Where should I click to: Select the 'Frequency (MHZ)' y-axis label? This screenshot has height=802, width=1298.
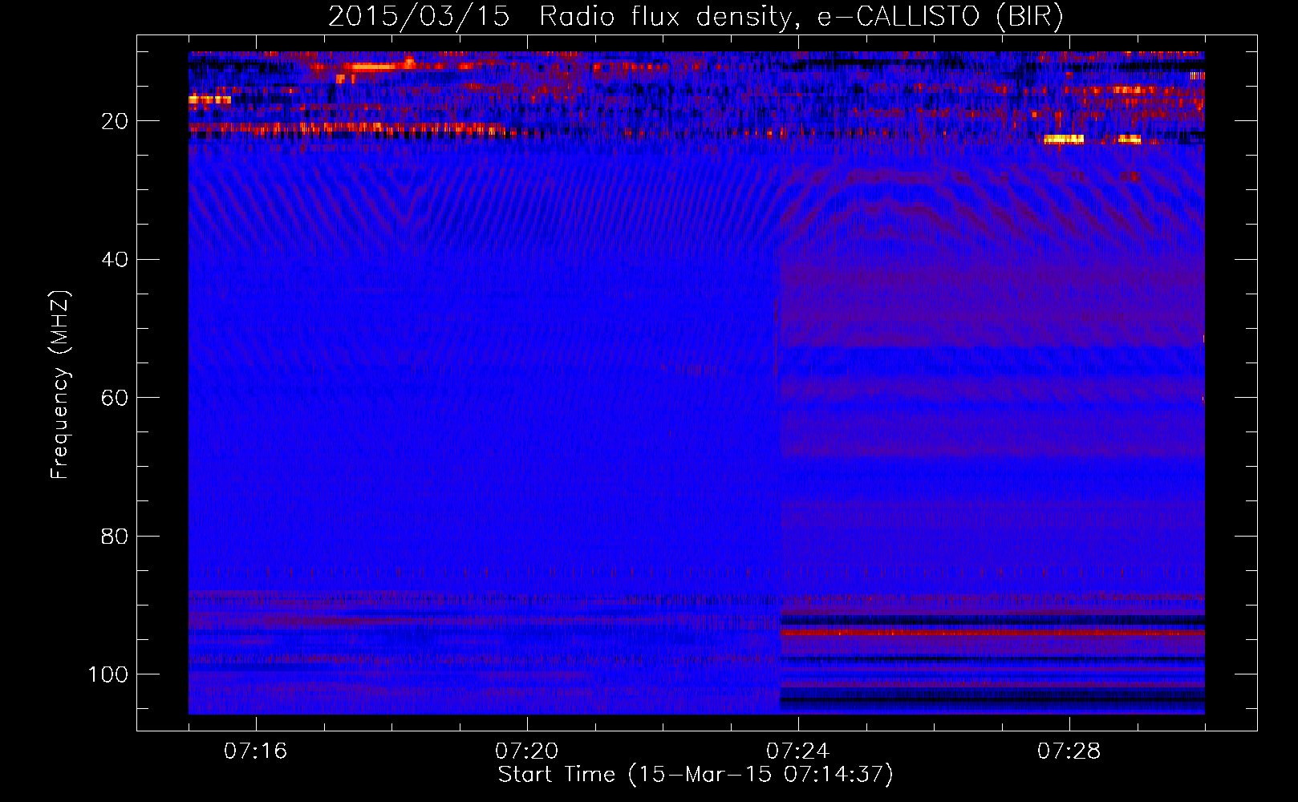tap(60, 385)
